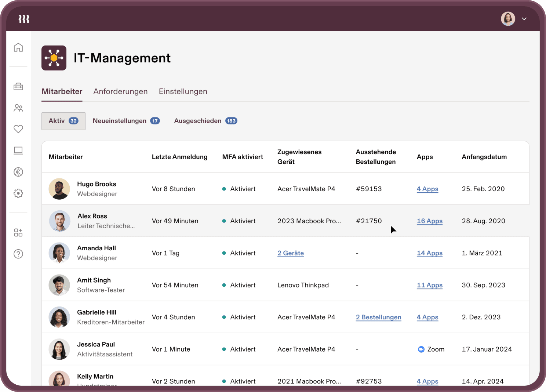Expand the user profile dropdown chevron
Viewport: 546px width, 392px height.
click(x=524, y=19)
